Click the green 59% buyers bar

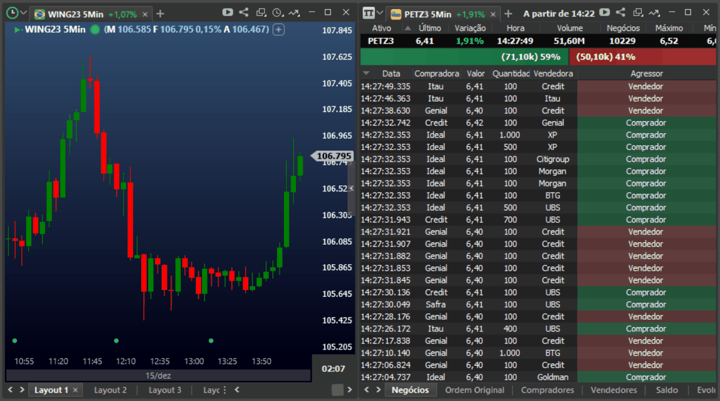coord(464,57)
